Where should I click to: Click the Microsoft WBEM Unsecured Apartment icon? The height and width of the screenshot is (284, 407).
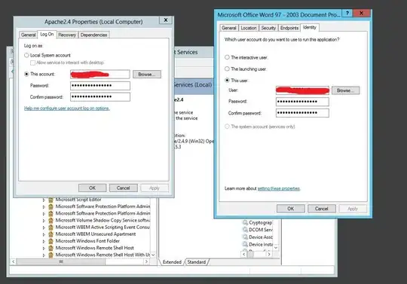(51, 234)
